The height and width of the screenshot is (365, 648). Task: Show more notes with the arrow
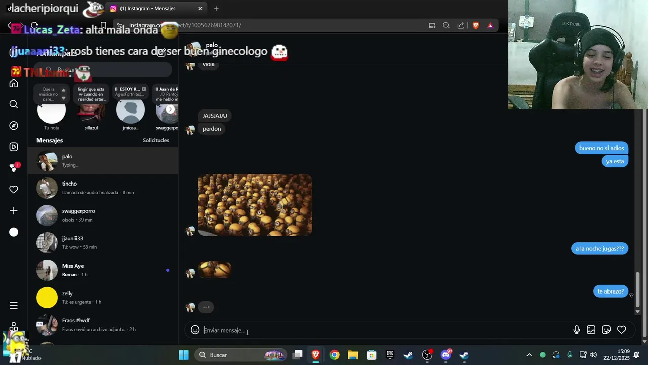pos(170,109)
